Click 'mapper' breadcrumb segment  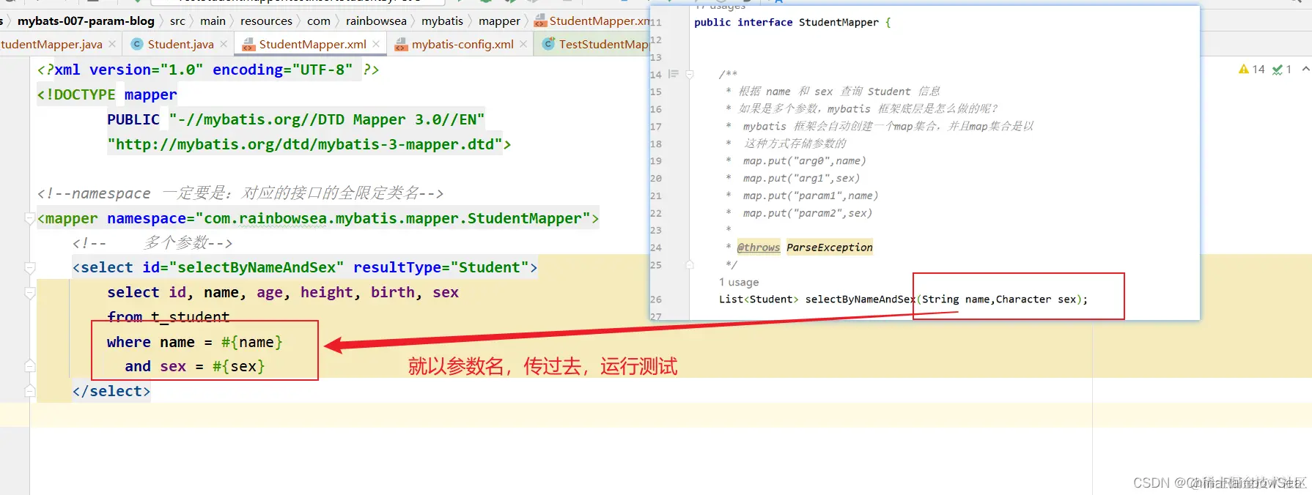(499, 21)
